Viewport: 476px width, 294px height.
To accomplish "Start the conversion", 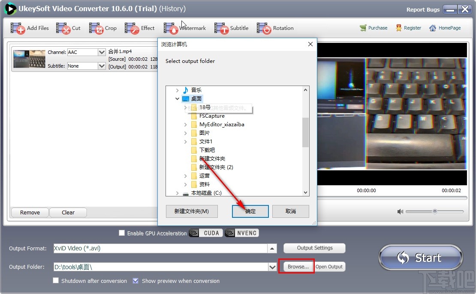I will [420, 257].
